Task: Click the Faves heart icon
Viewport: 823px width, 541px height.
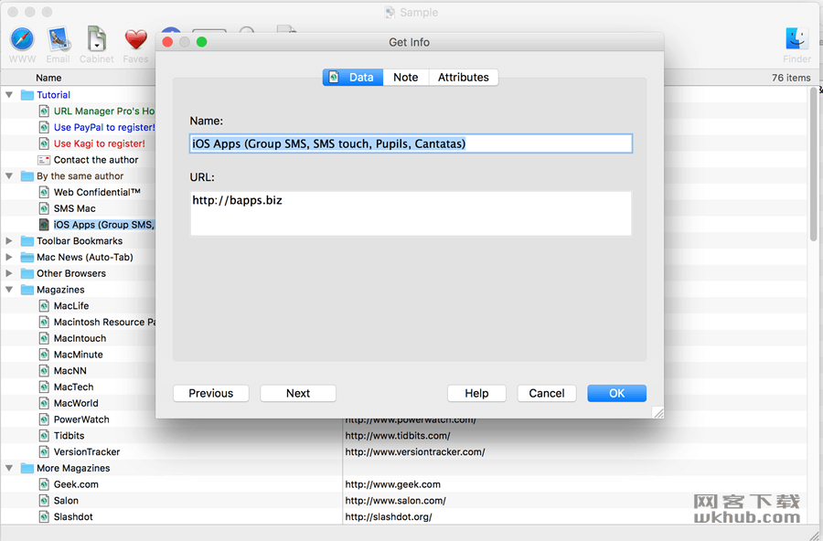Action: pyautogui.click(x=135, y=40)
